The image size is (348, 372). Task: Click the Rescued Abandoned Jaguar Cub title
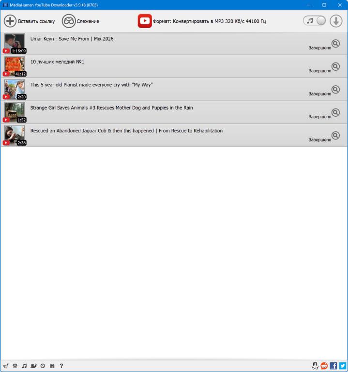click(x=126, y=131)
